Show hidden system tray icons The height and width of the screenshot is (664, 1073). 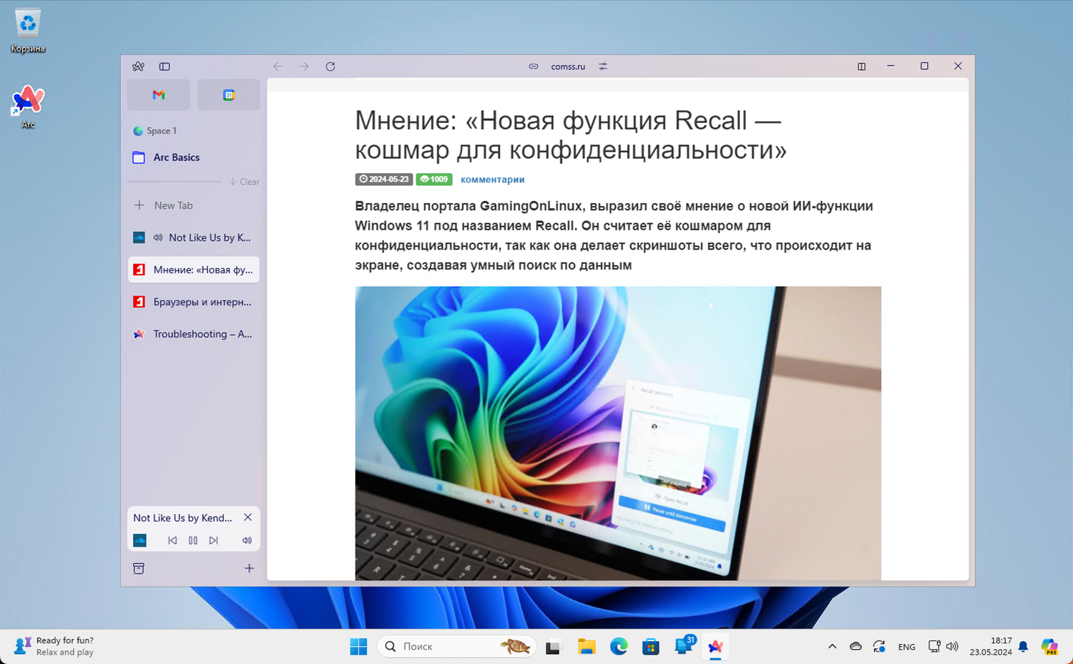[x=832, y=646]
